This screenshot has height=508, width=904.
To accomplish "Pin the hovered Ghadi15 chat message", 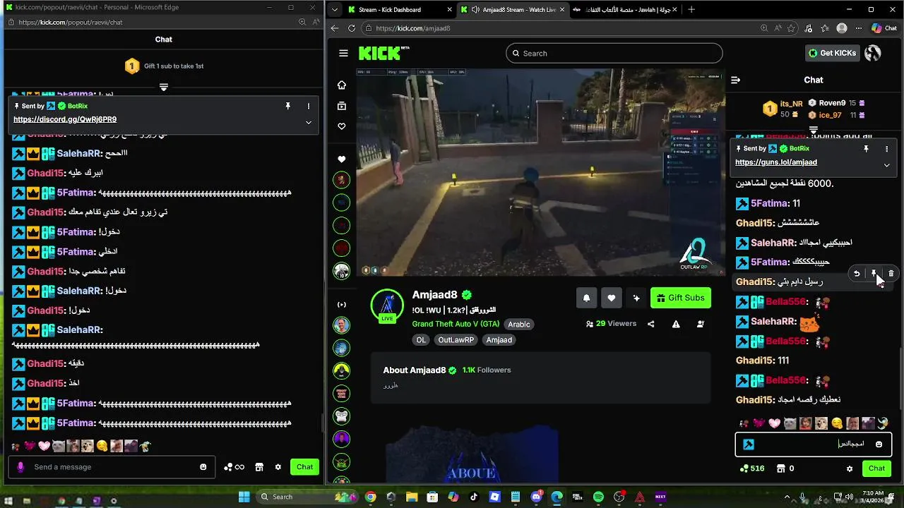I will coord(874,274).
